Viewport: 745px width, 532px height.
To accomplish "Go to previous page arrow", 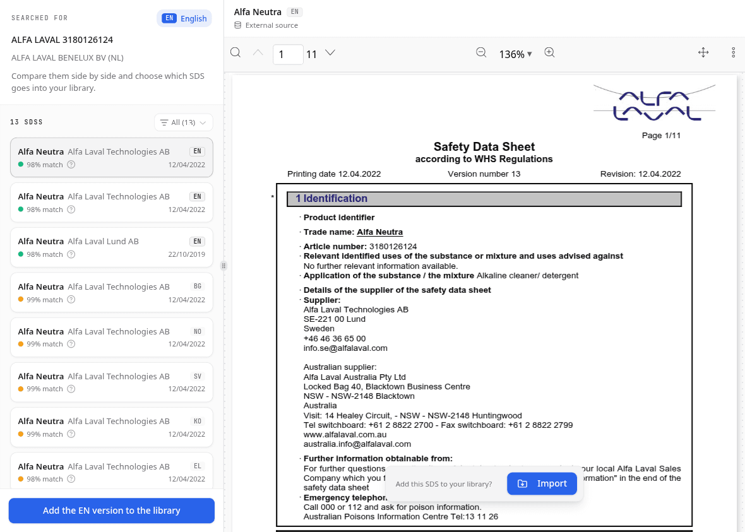I will pos(258,53).
